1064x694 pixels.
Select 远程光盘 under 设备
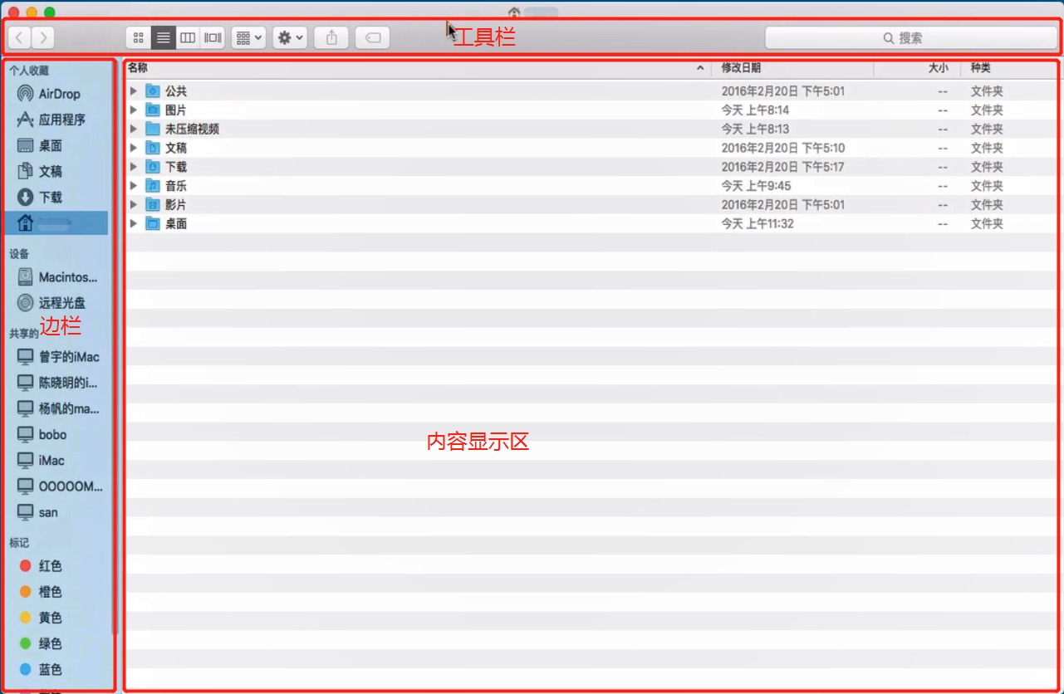pyautogui.click(x=60, y=302)
